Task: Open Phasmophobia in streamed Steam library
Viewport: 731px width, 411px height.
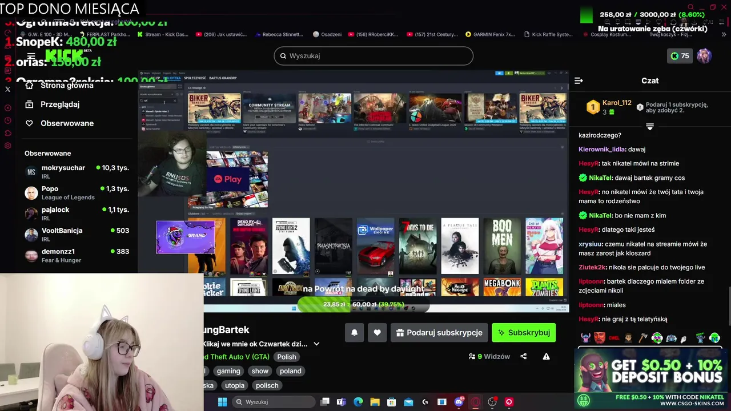Action: [334, 246]
